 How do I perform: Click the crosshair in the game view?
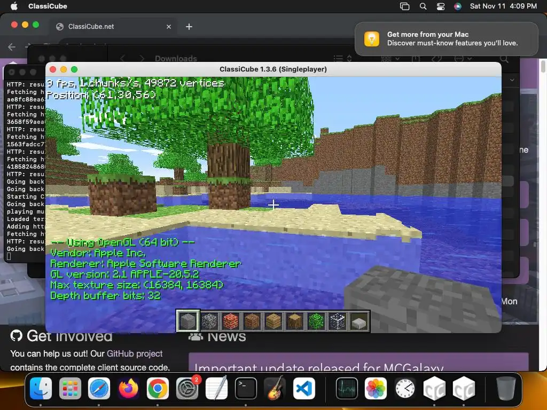pyautogui.click(x=273, y=204)
